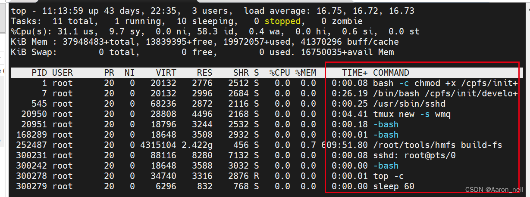Click the COMMAND column header
The width and height of the screenshot is (530, 197).
pos(391,73)
